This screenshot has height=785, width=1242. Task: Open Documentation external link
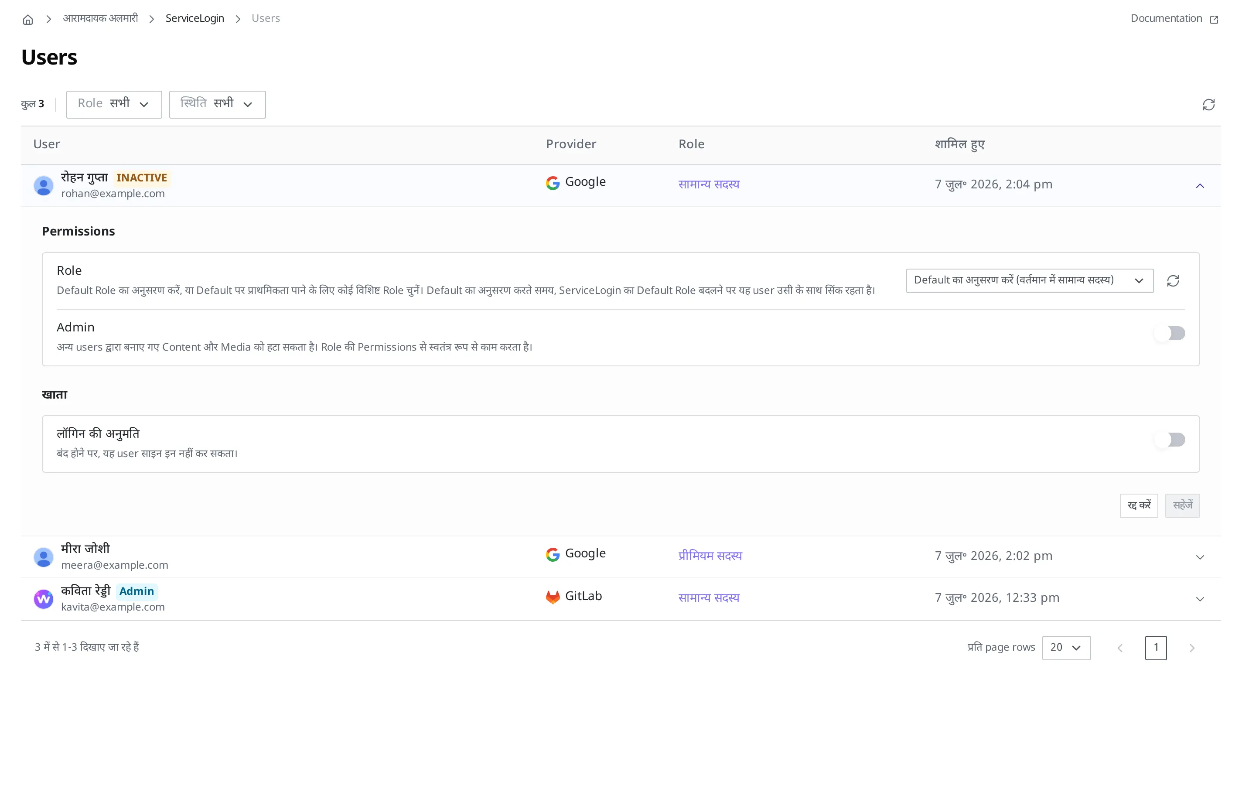(1174, 19)
